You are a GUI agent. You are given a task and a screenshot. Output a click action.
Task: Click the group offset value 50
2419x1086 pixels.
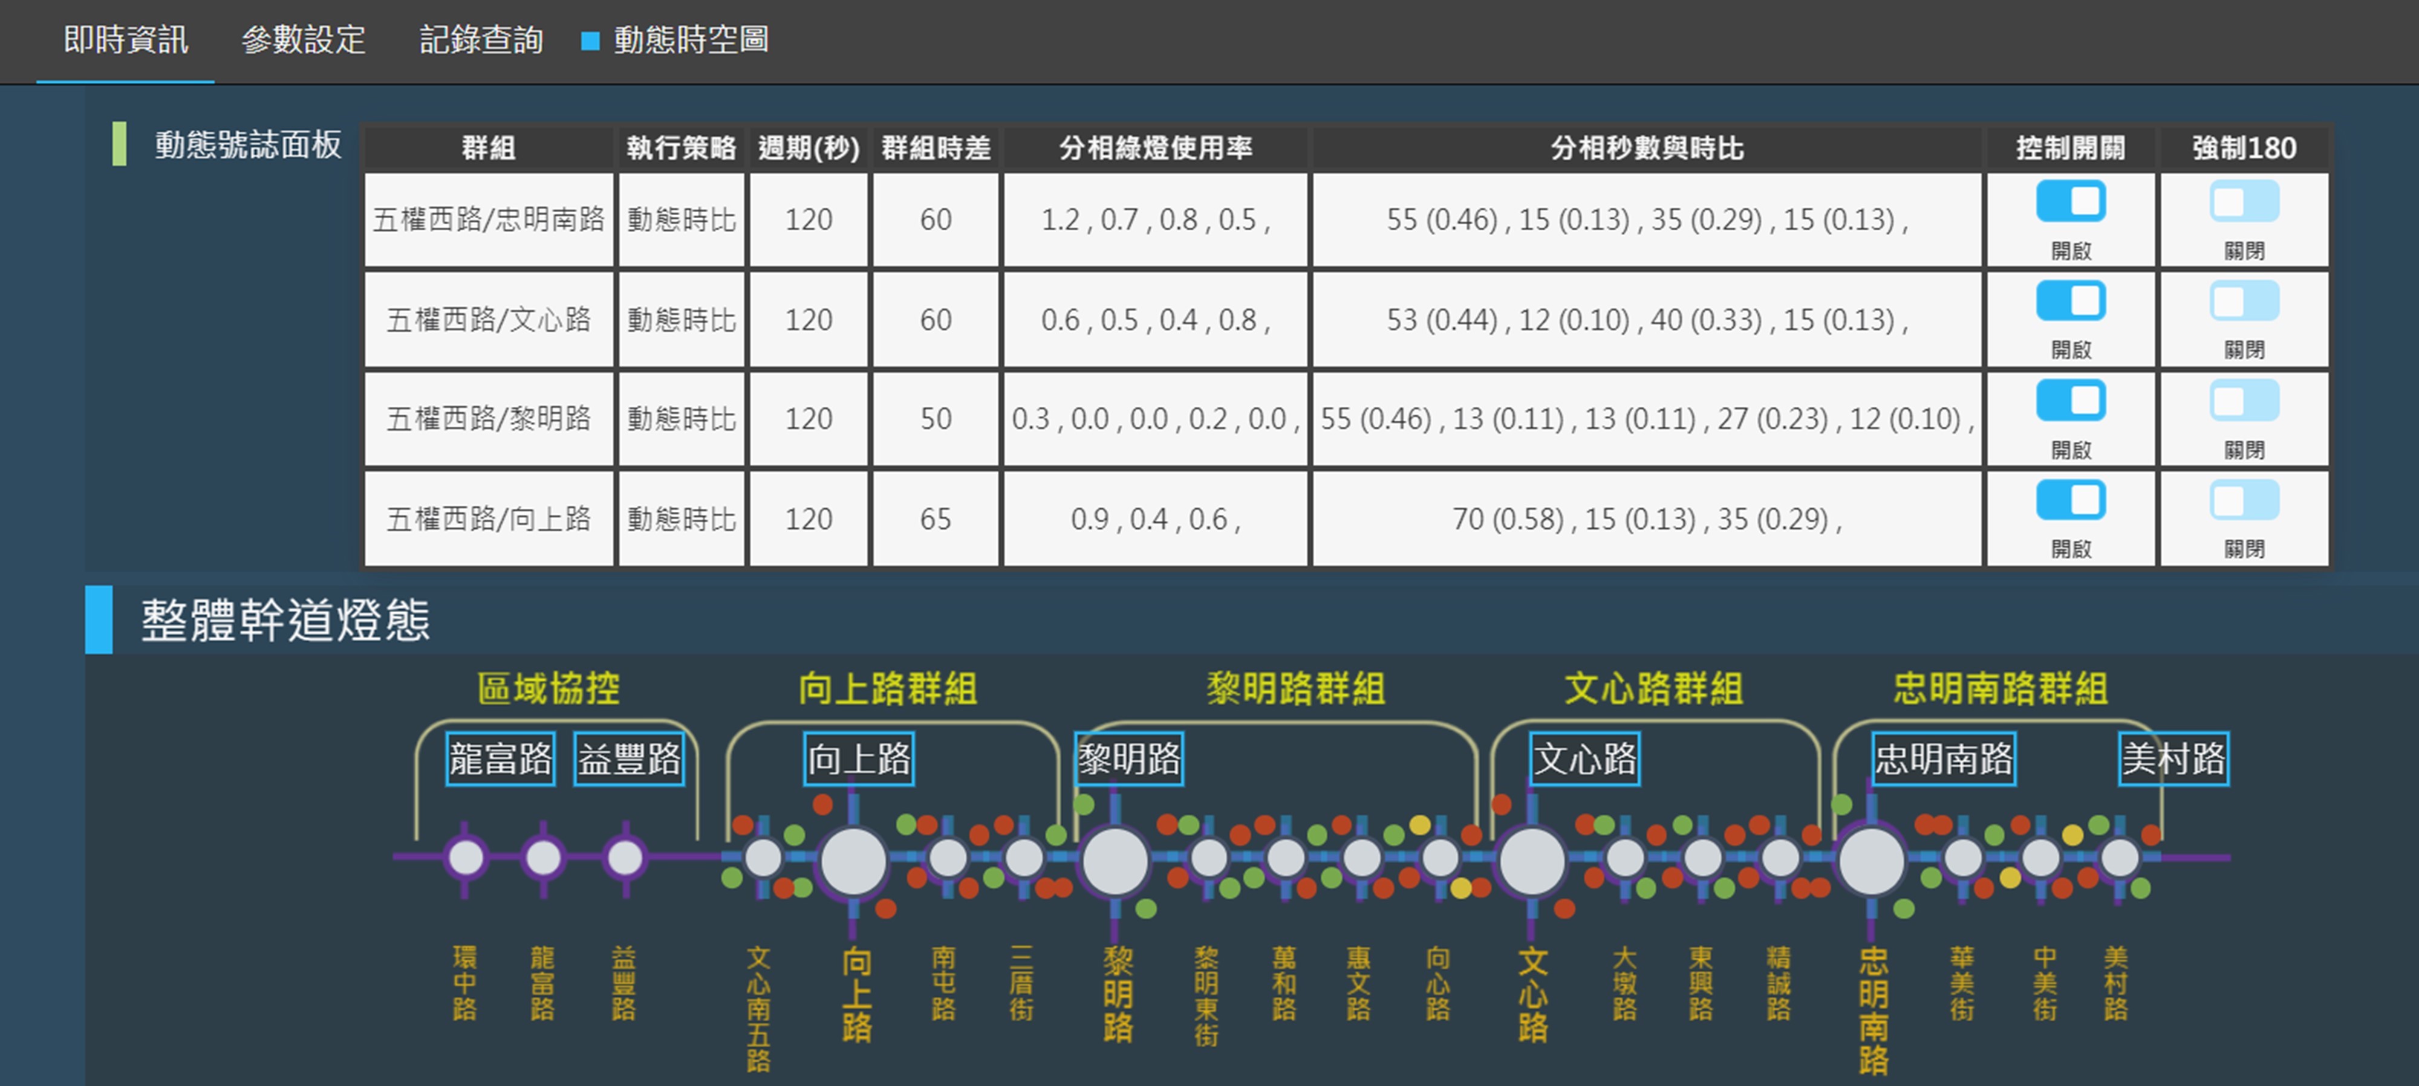pyautogui.click(x=936, y=419)
